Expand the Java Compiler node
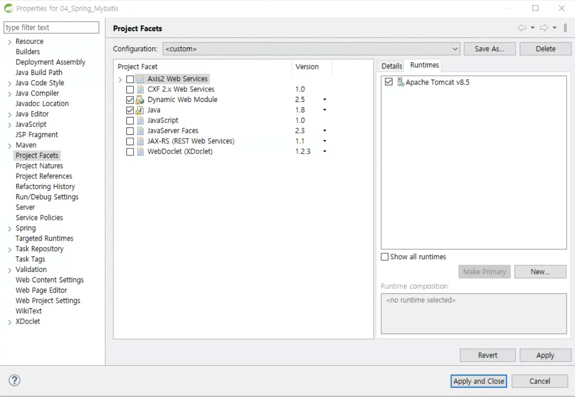This screenshot has height=397, width=575. (10, 94)
